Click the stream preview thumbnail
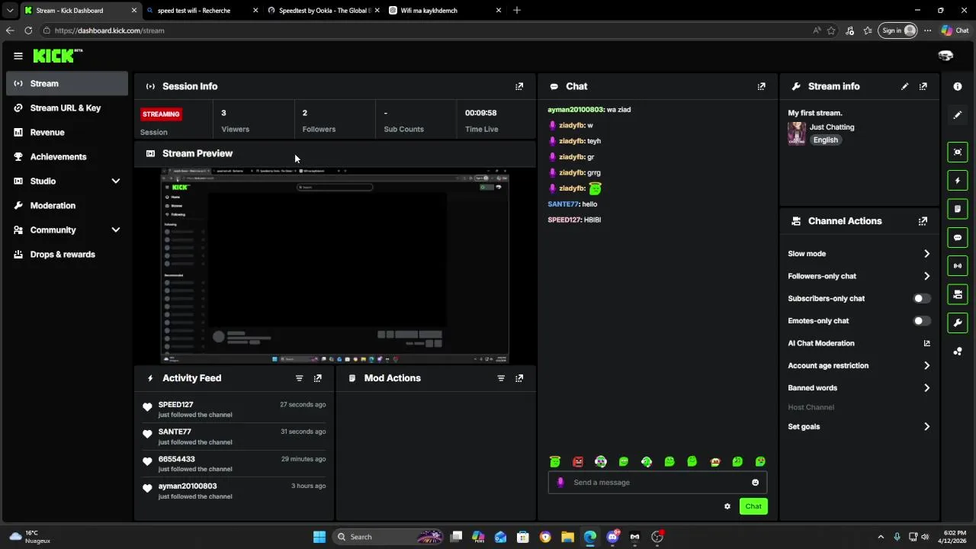The height and width of the screenshot is (549, 976). tap(335, 265)
